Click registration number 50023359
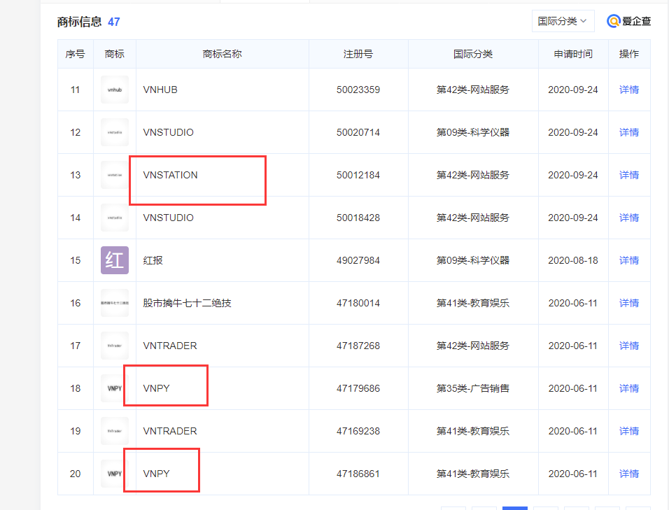 (x=358, y=90)
